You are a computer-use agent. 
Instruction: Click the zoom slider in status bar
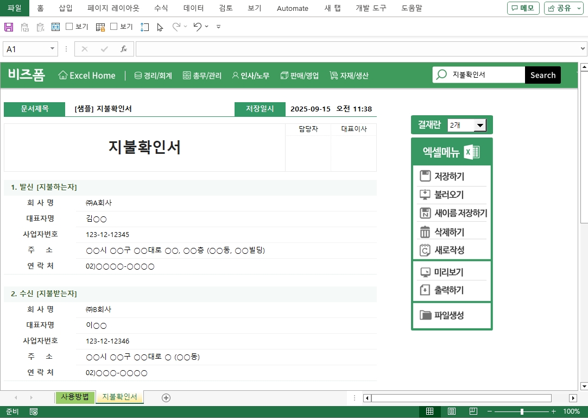522,411
